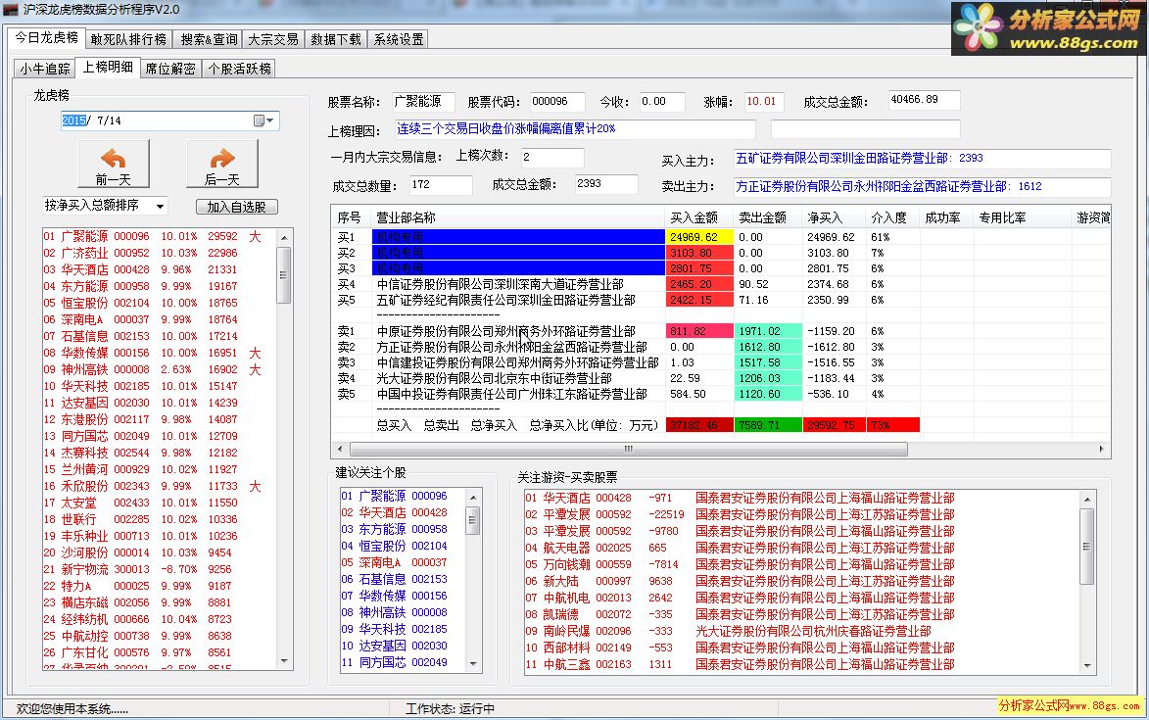Open the 搜索&查询 tab
The image size is (1149, 720).
[209, 39]
